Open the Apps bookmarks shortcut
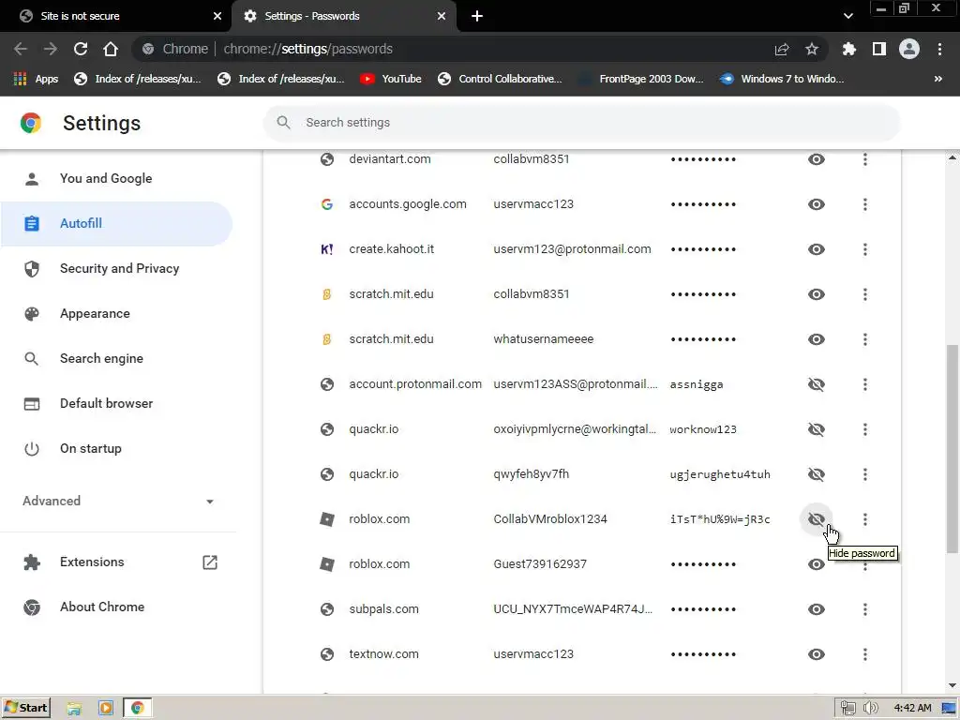This screenshot has height=720, width=960. [37, 79]
